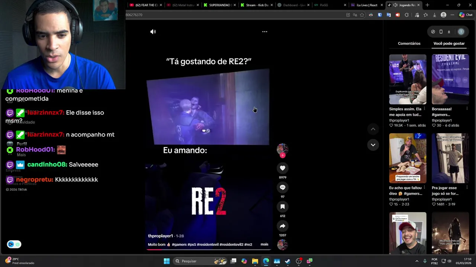Open Resident Evil Requiem recommended thumbnail

(450, 79)
